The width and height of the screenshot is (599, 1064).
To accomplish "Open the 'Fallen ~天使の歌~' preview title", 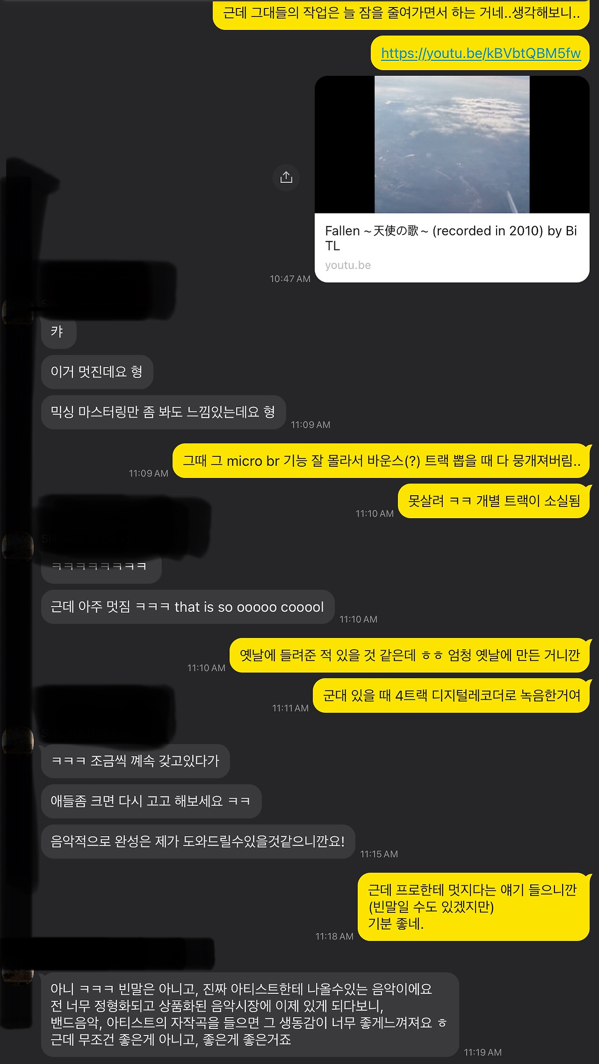I will 451,238.
